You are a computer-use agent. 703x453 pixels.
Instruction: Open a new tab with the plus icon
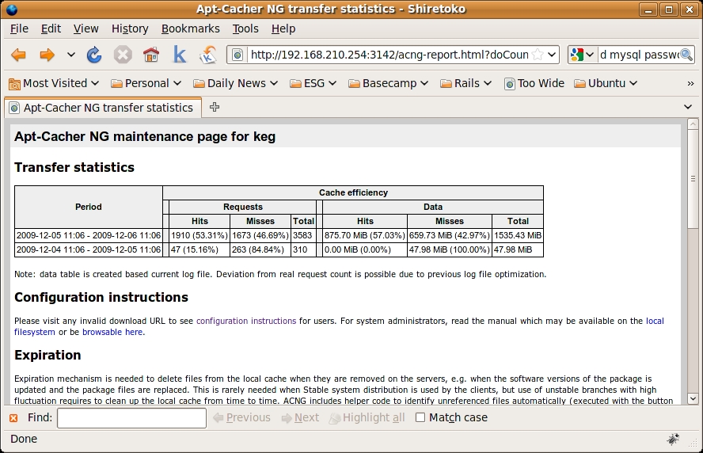[x=215, y=107]
